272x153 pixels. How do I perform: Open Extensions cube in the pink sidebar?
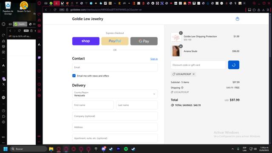click(39, 90)
